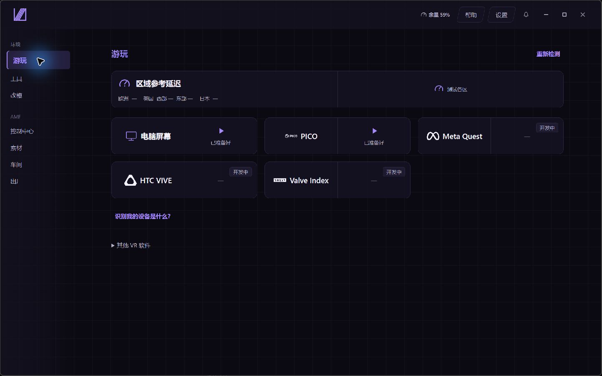Screen dimensions: 602x376
Task: Click the 区域参考延迟 heading
Action: point(159,83)
